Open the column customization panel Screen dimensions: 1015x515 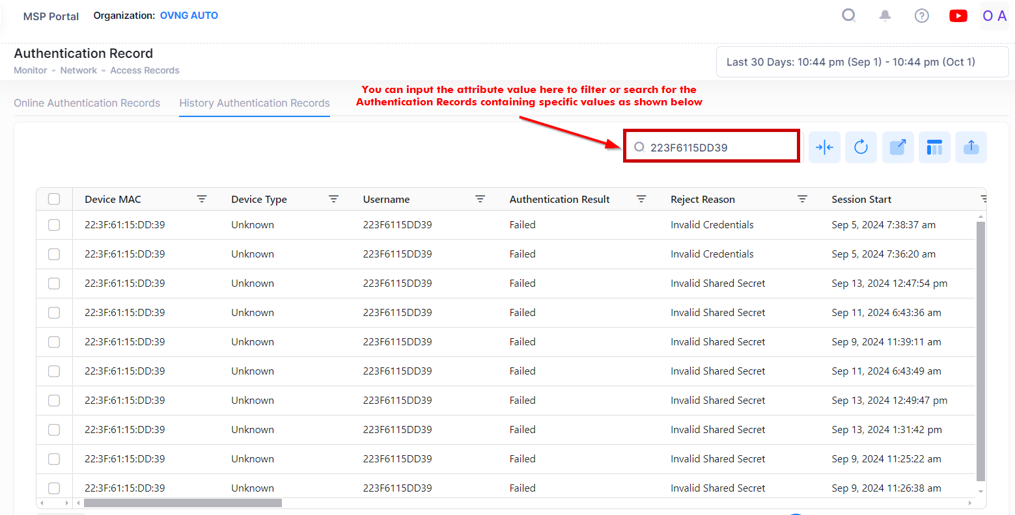point(934,147)
